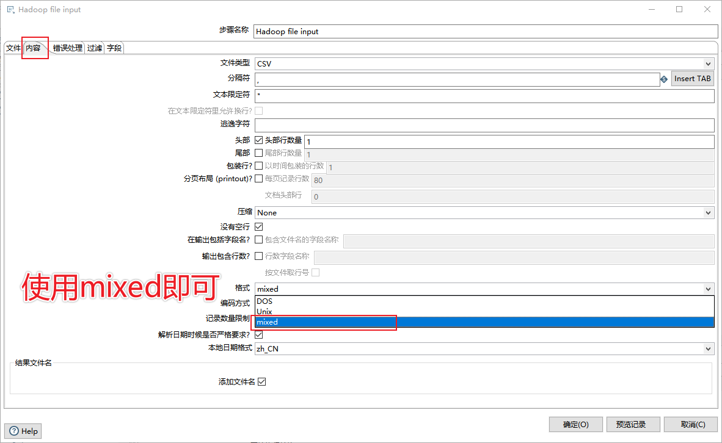Select DOS in the format list
Viewport: 722px width, 443px height.
[x=484, y=301]
